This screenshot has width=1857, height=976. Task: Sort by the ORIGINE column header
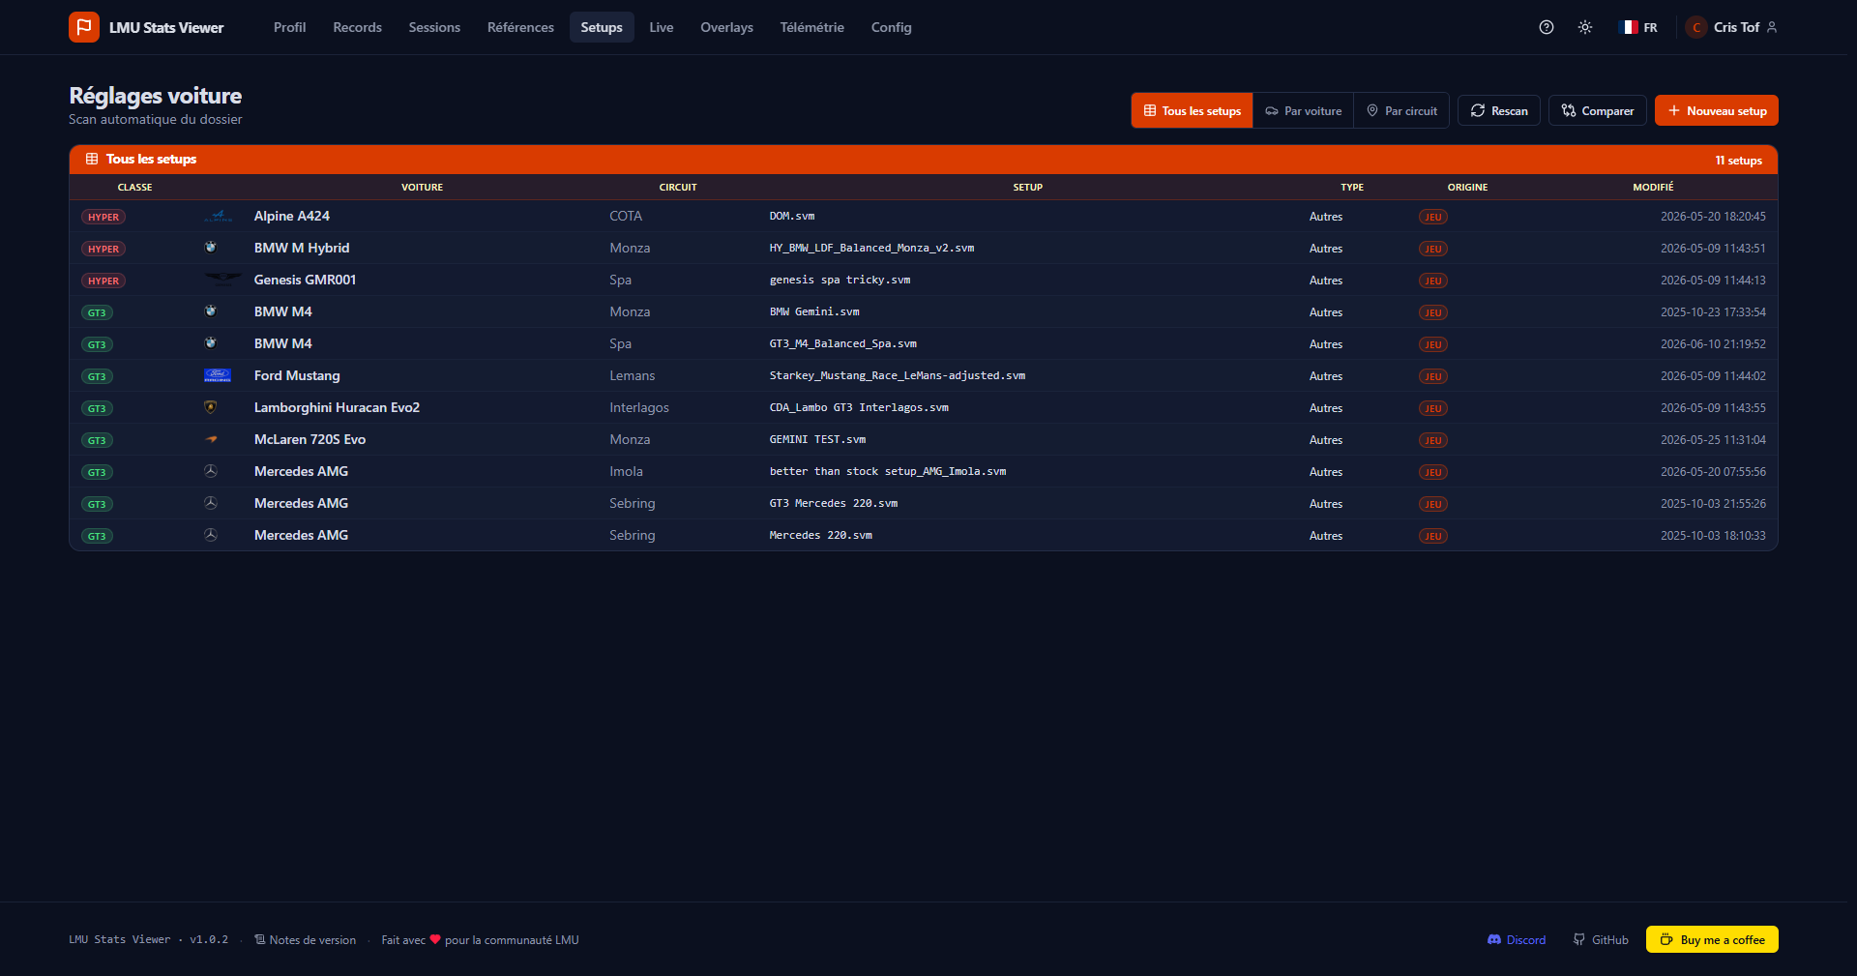point(1467,187)
